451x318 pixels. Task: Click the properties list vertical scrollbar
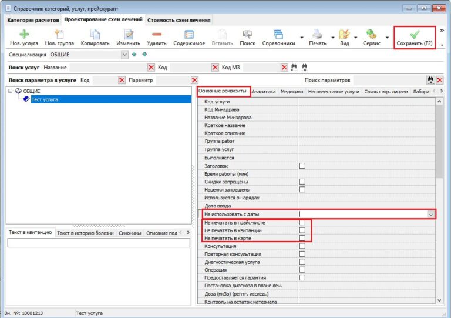(439, 142)
